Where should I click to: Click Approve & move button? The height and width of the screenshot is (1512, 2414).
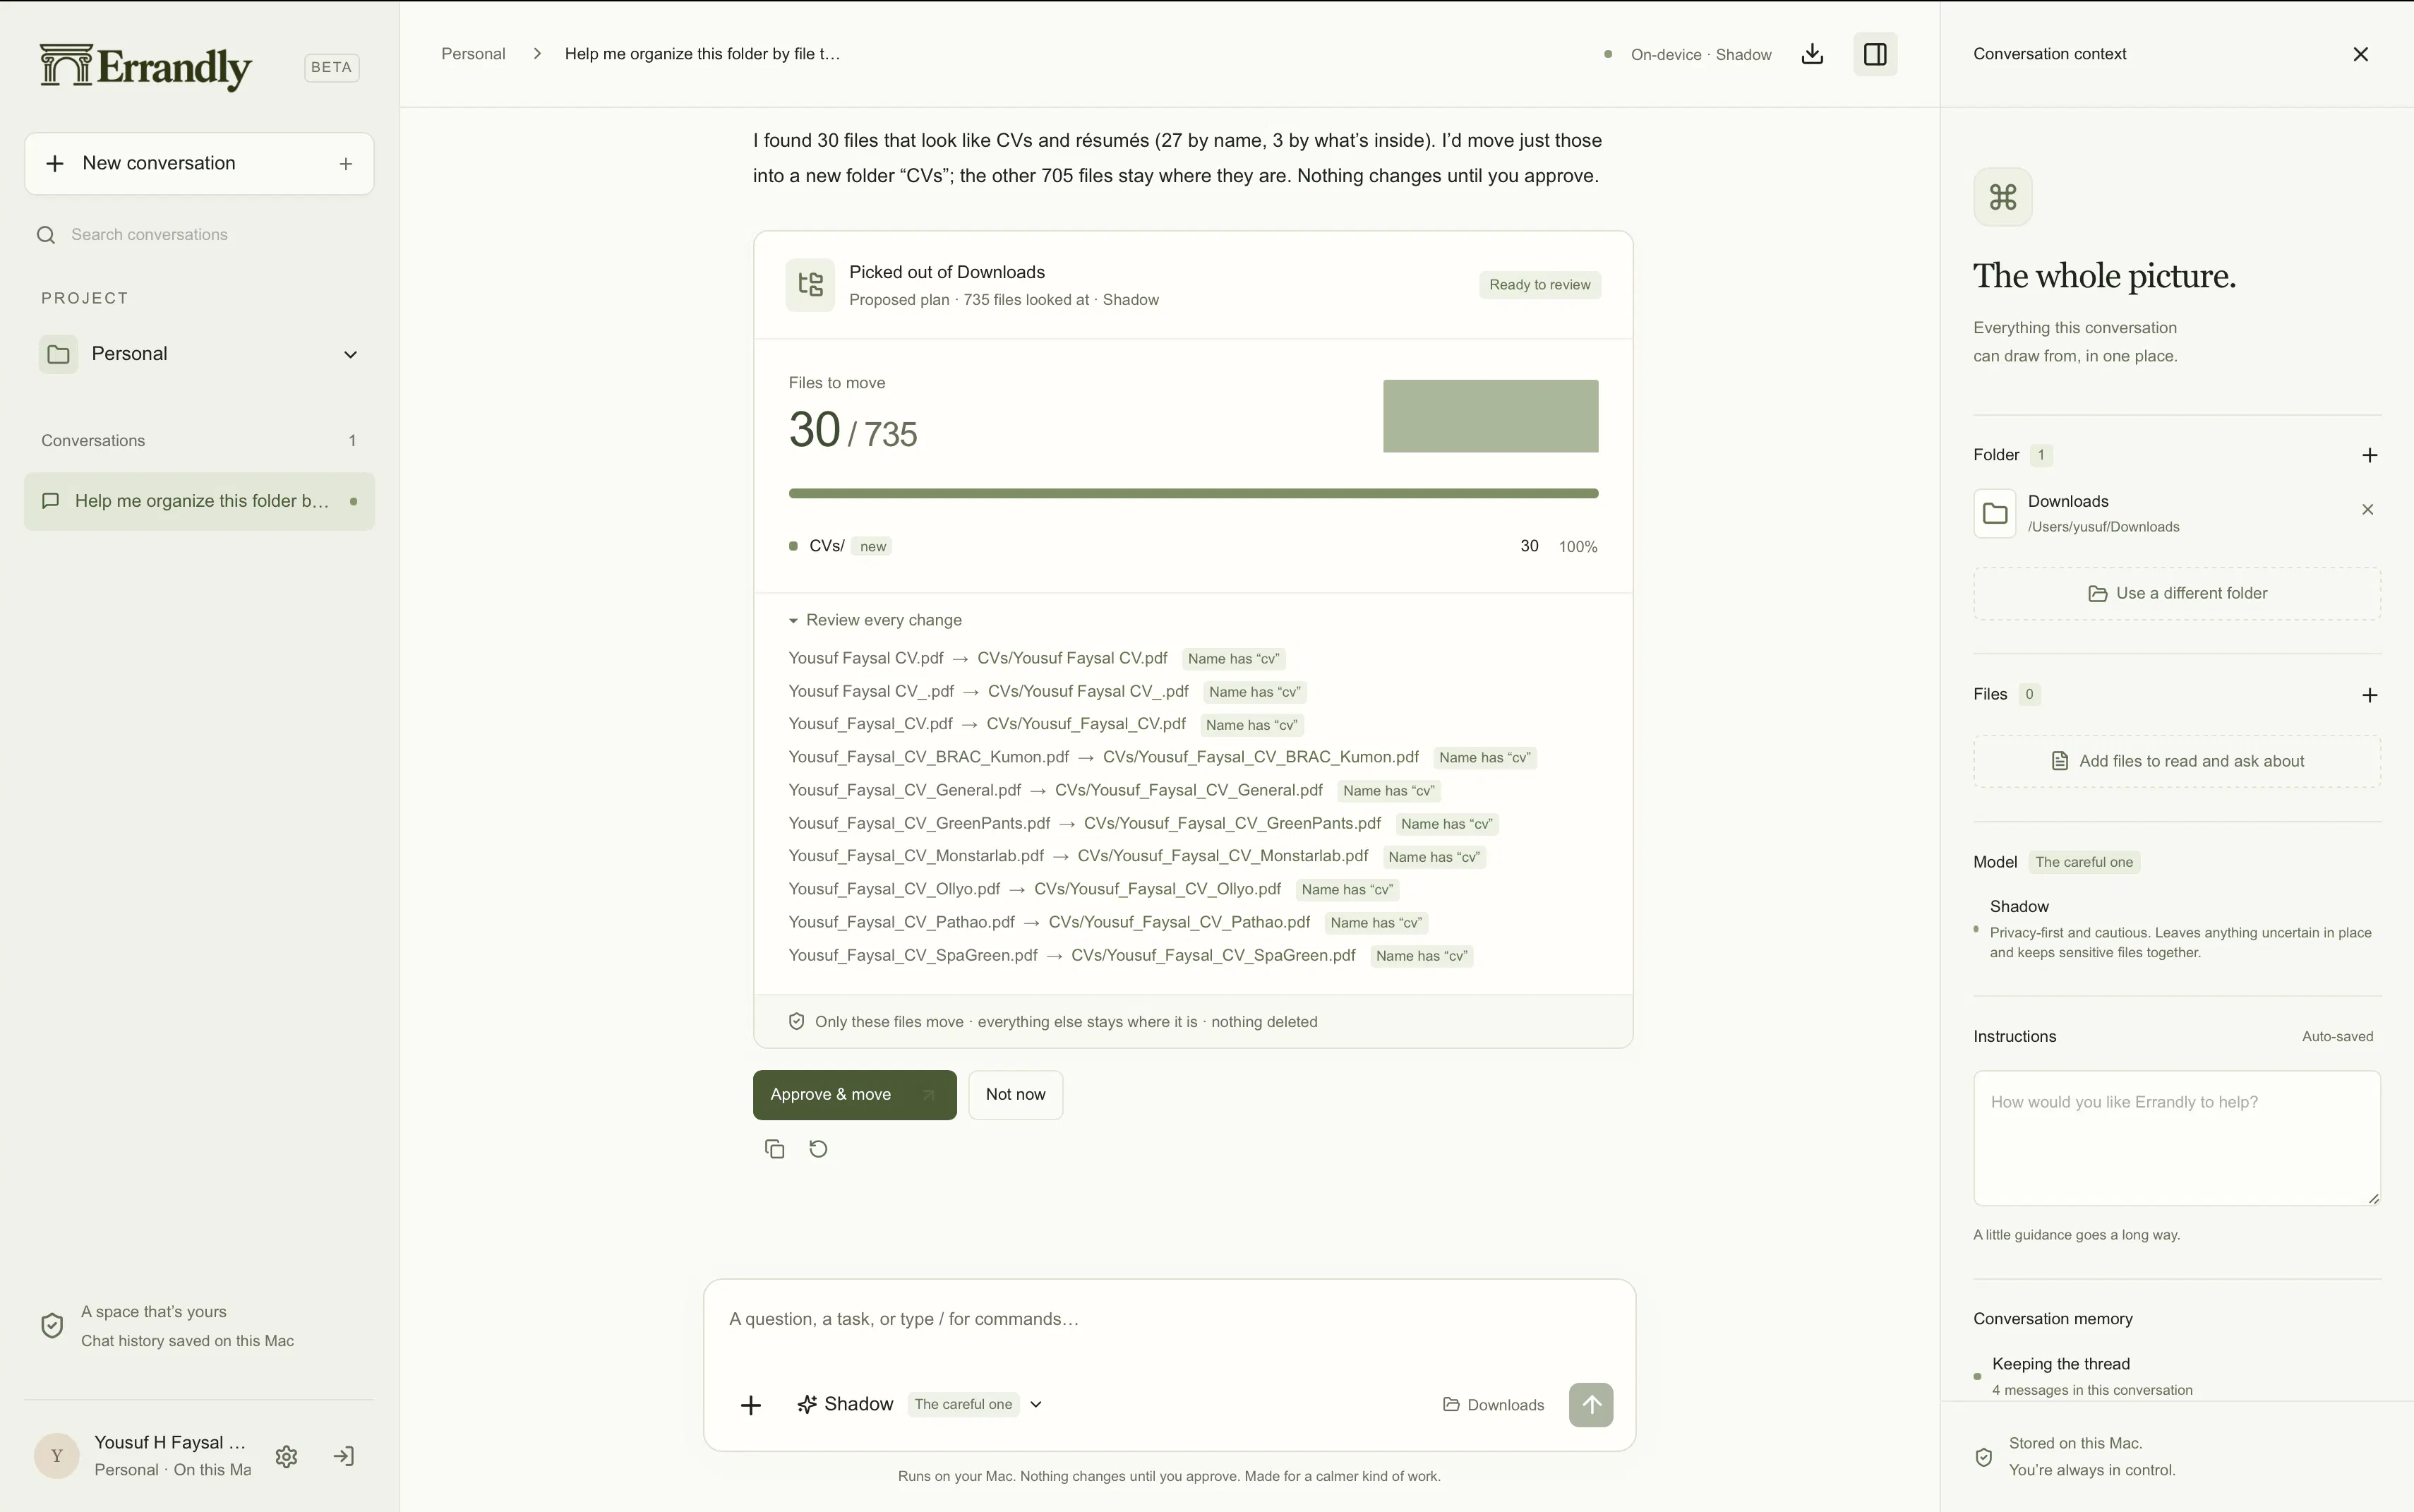click(855, 1095)
